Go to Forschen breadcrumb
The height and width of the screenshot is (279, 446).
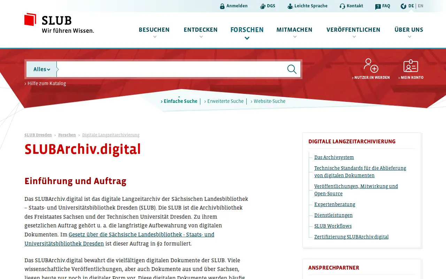(67, 135)
